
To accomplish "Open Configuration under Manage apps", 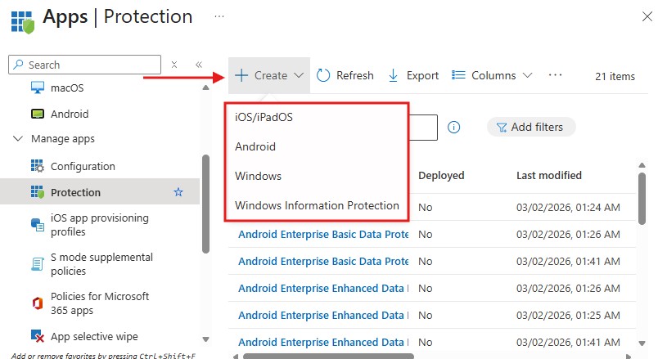I will [x=83, y=166].
